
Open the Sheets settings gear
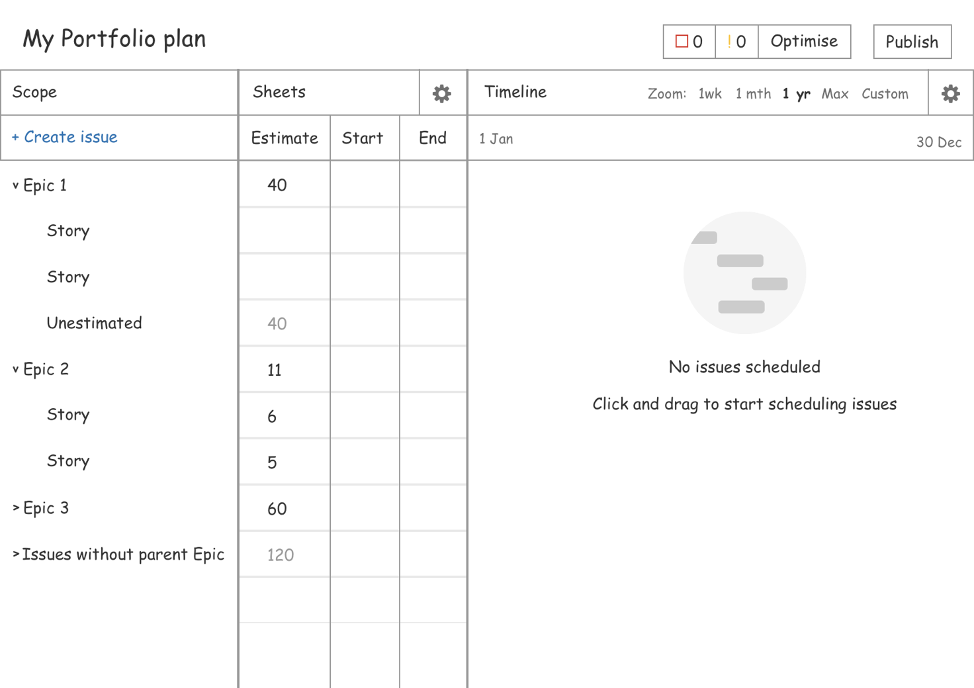(x=442, y=93)
